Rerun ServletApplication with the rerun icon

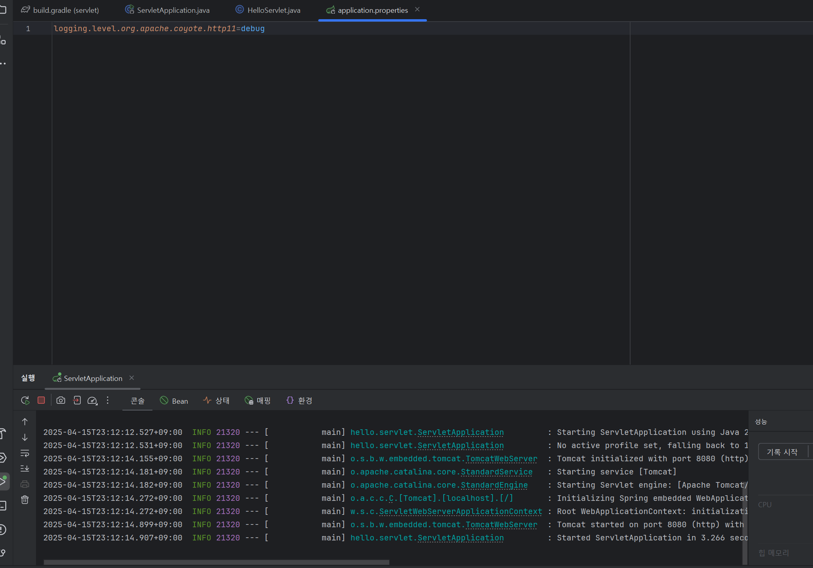point(25,400)
